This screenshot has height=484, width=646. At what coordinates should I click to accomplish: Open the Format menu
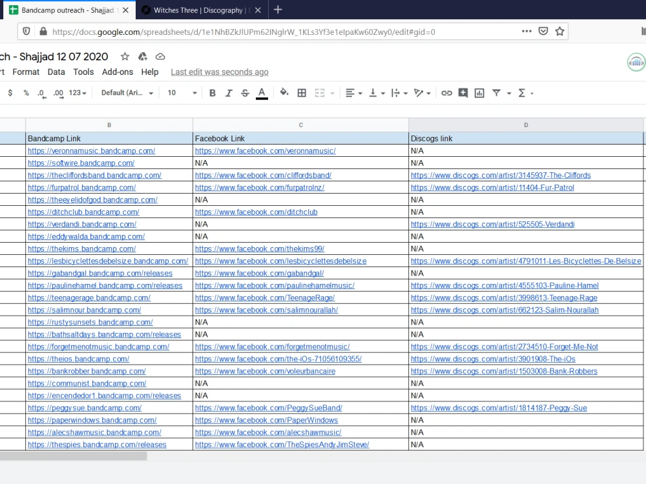click(26, 72)
